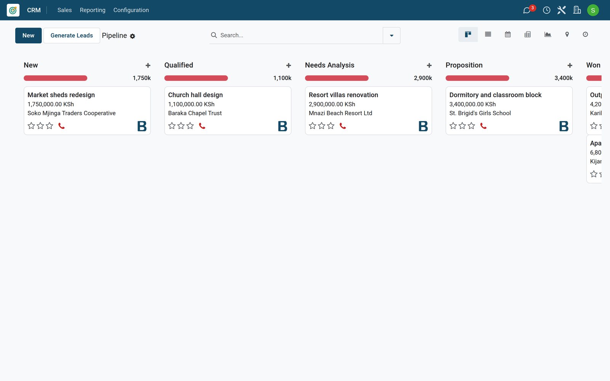Switch to Map view
Viewport: 610px width, 381px height.
coord(567,35)
